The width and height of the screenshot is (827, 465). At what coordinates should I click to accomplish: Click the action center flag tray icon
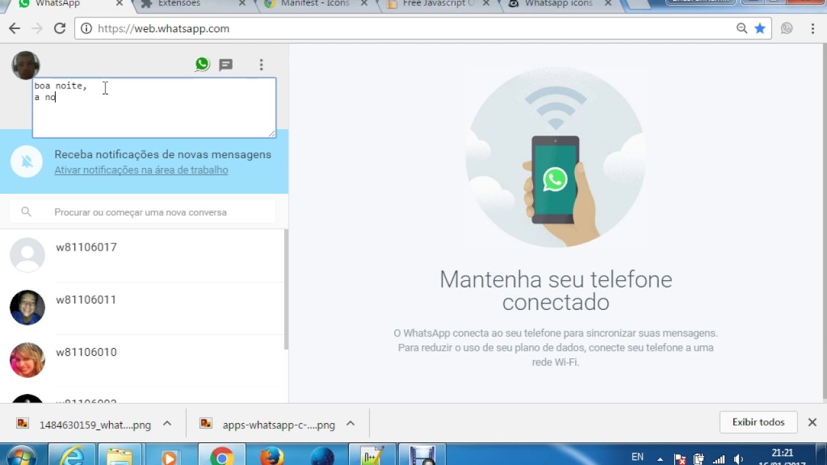coord(680,459)
